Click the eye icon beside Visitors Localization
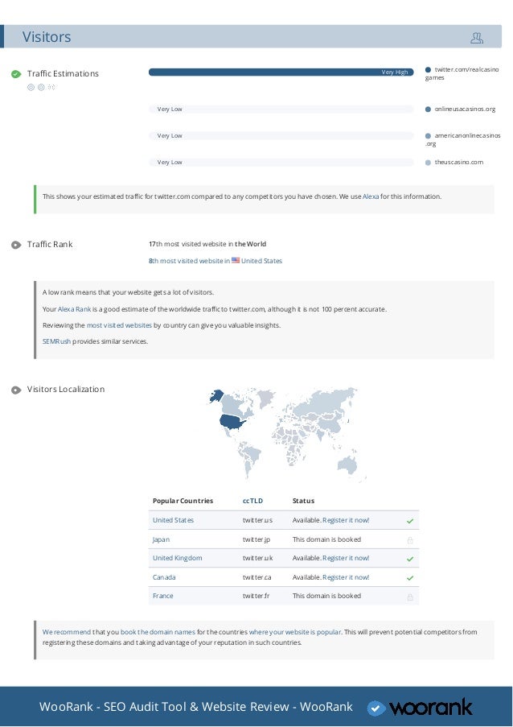513x727 pixels. [x=16, y=390]
